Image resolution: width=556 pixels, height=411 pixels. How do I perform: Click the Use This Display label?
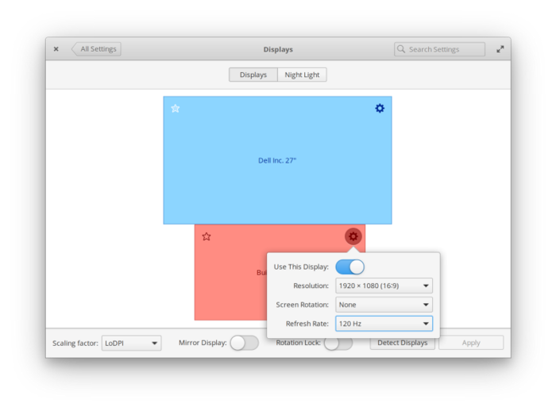(x=301, y=267)
